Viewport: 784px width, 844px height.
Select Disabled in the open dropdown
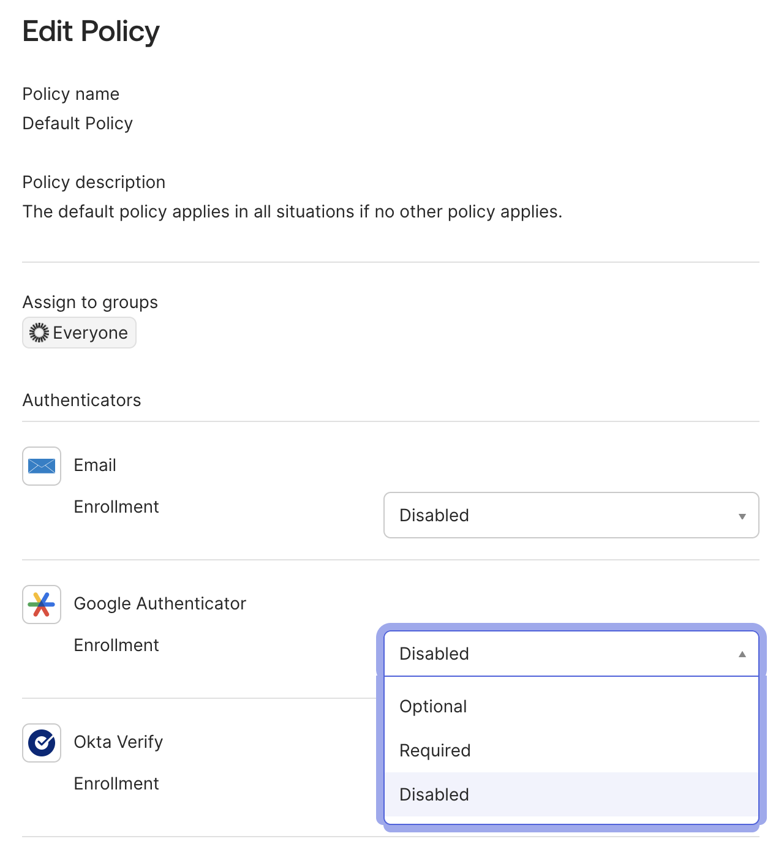pos(435,794)
